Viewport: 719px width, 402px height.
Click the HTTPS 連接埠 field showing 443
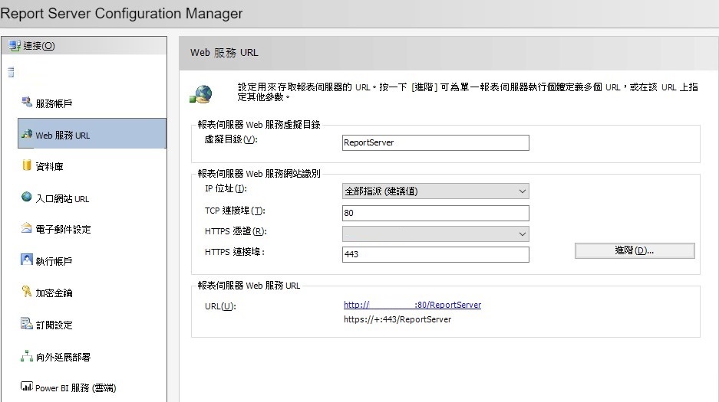[435, 254]
